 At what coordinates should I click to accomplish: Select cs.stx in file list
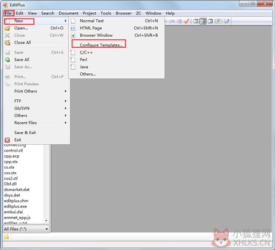9,167
